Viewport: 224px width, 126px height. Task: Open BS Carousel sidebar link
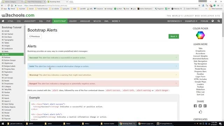pyautogui.click(x=6, y=110)
